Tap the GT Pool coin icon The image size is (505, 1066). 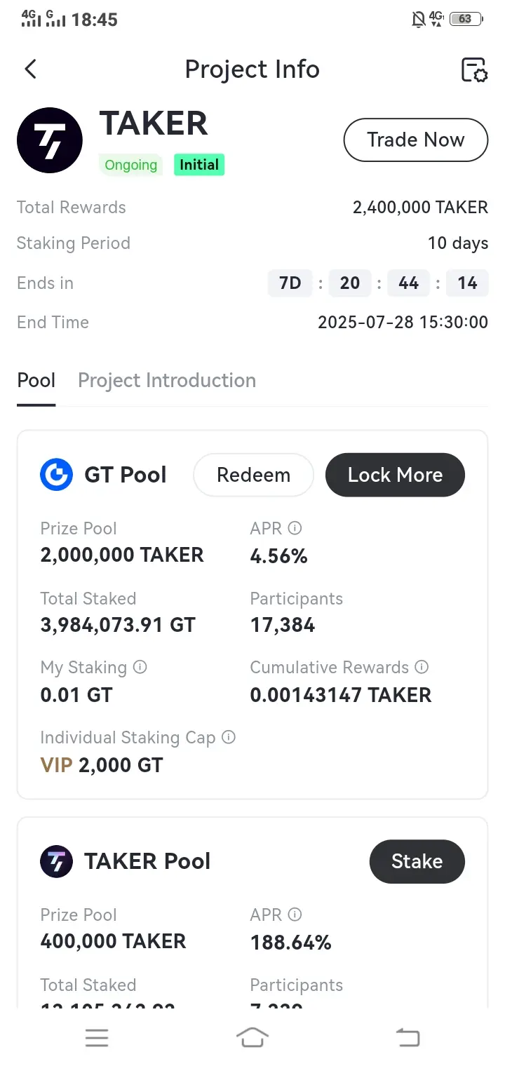(x=57, y=475)
